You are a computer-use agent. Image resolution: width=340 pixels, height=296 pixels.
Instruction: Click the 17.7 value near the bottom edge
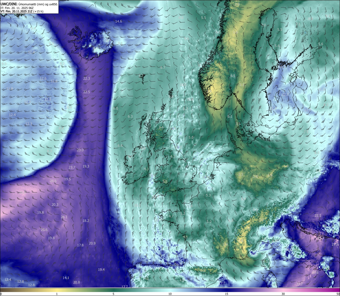(125, 287)
